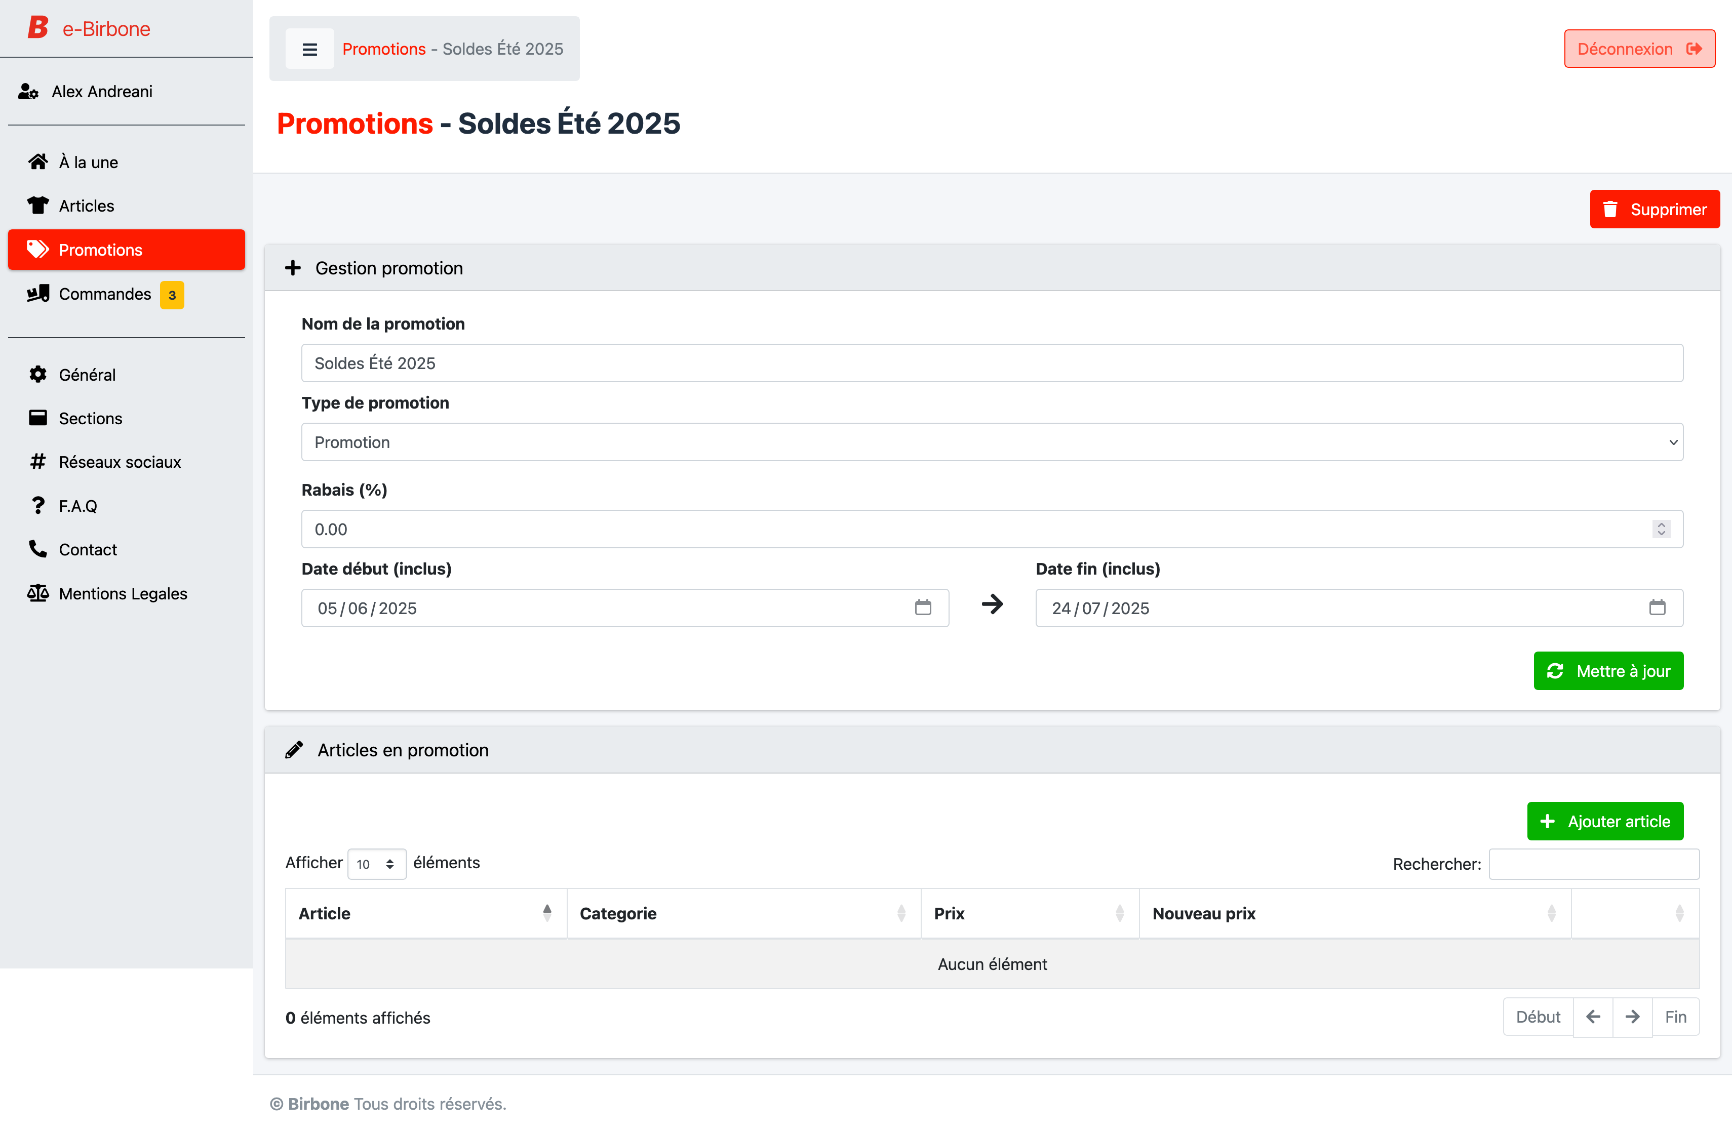Click the Date début field

click(625, 609)
